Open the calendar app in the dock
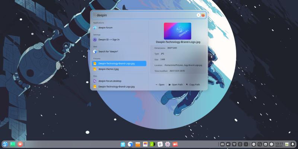This screenshot has width=298, height=149. (160, 144)
